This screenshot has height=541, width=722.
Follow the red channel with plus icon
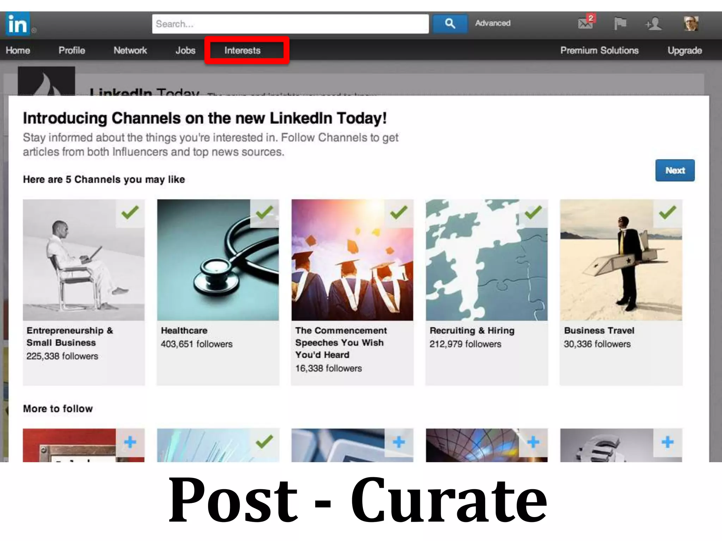click(130, 442)
